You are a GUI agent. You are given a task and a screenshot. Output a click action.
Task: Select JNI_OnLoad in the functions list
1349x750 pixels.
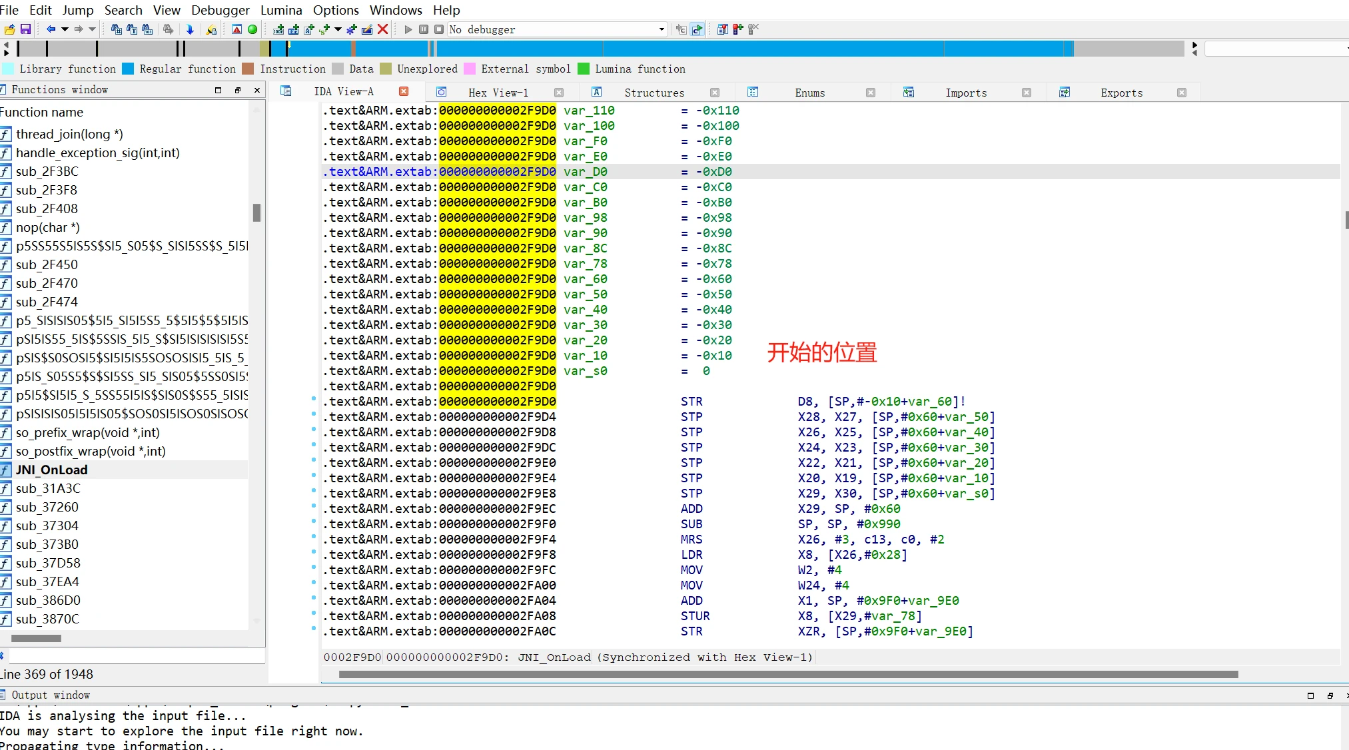coord(52,470)
